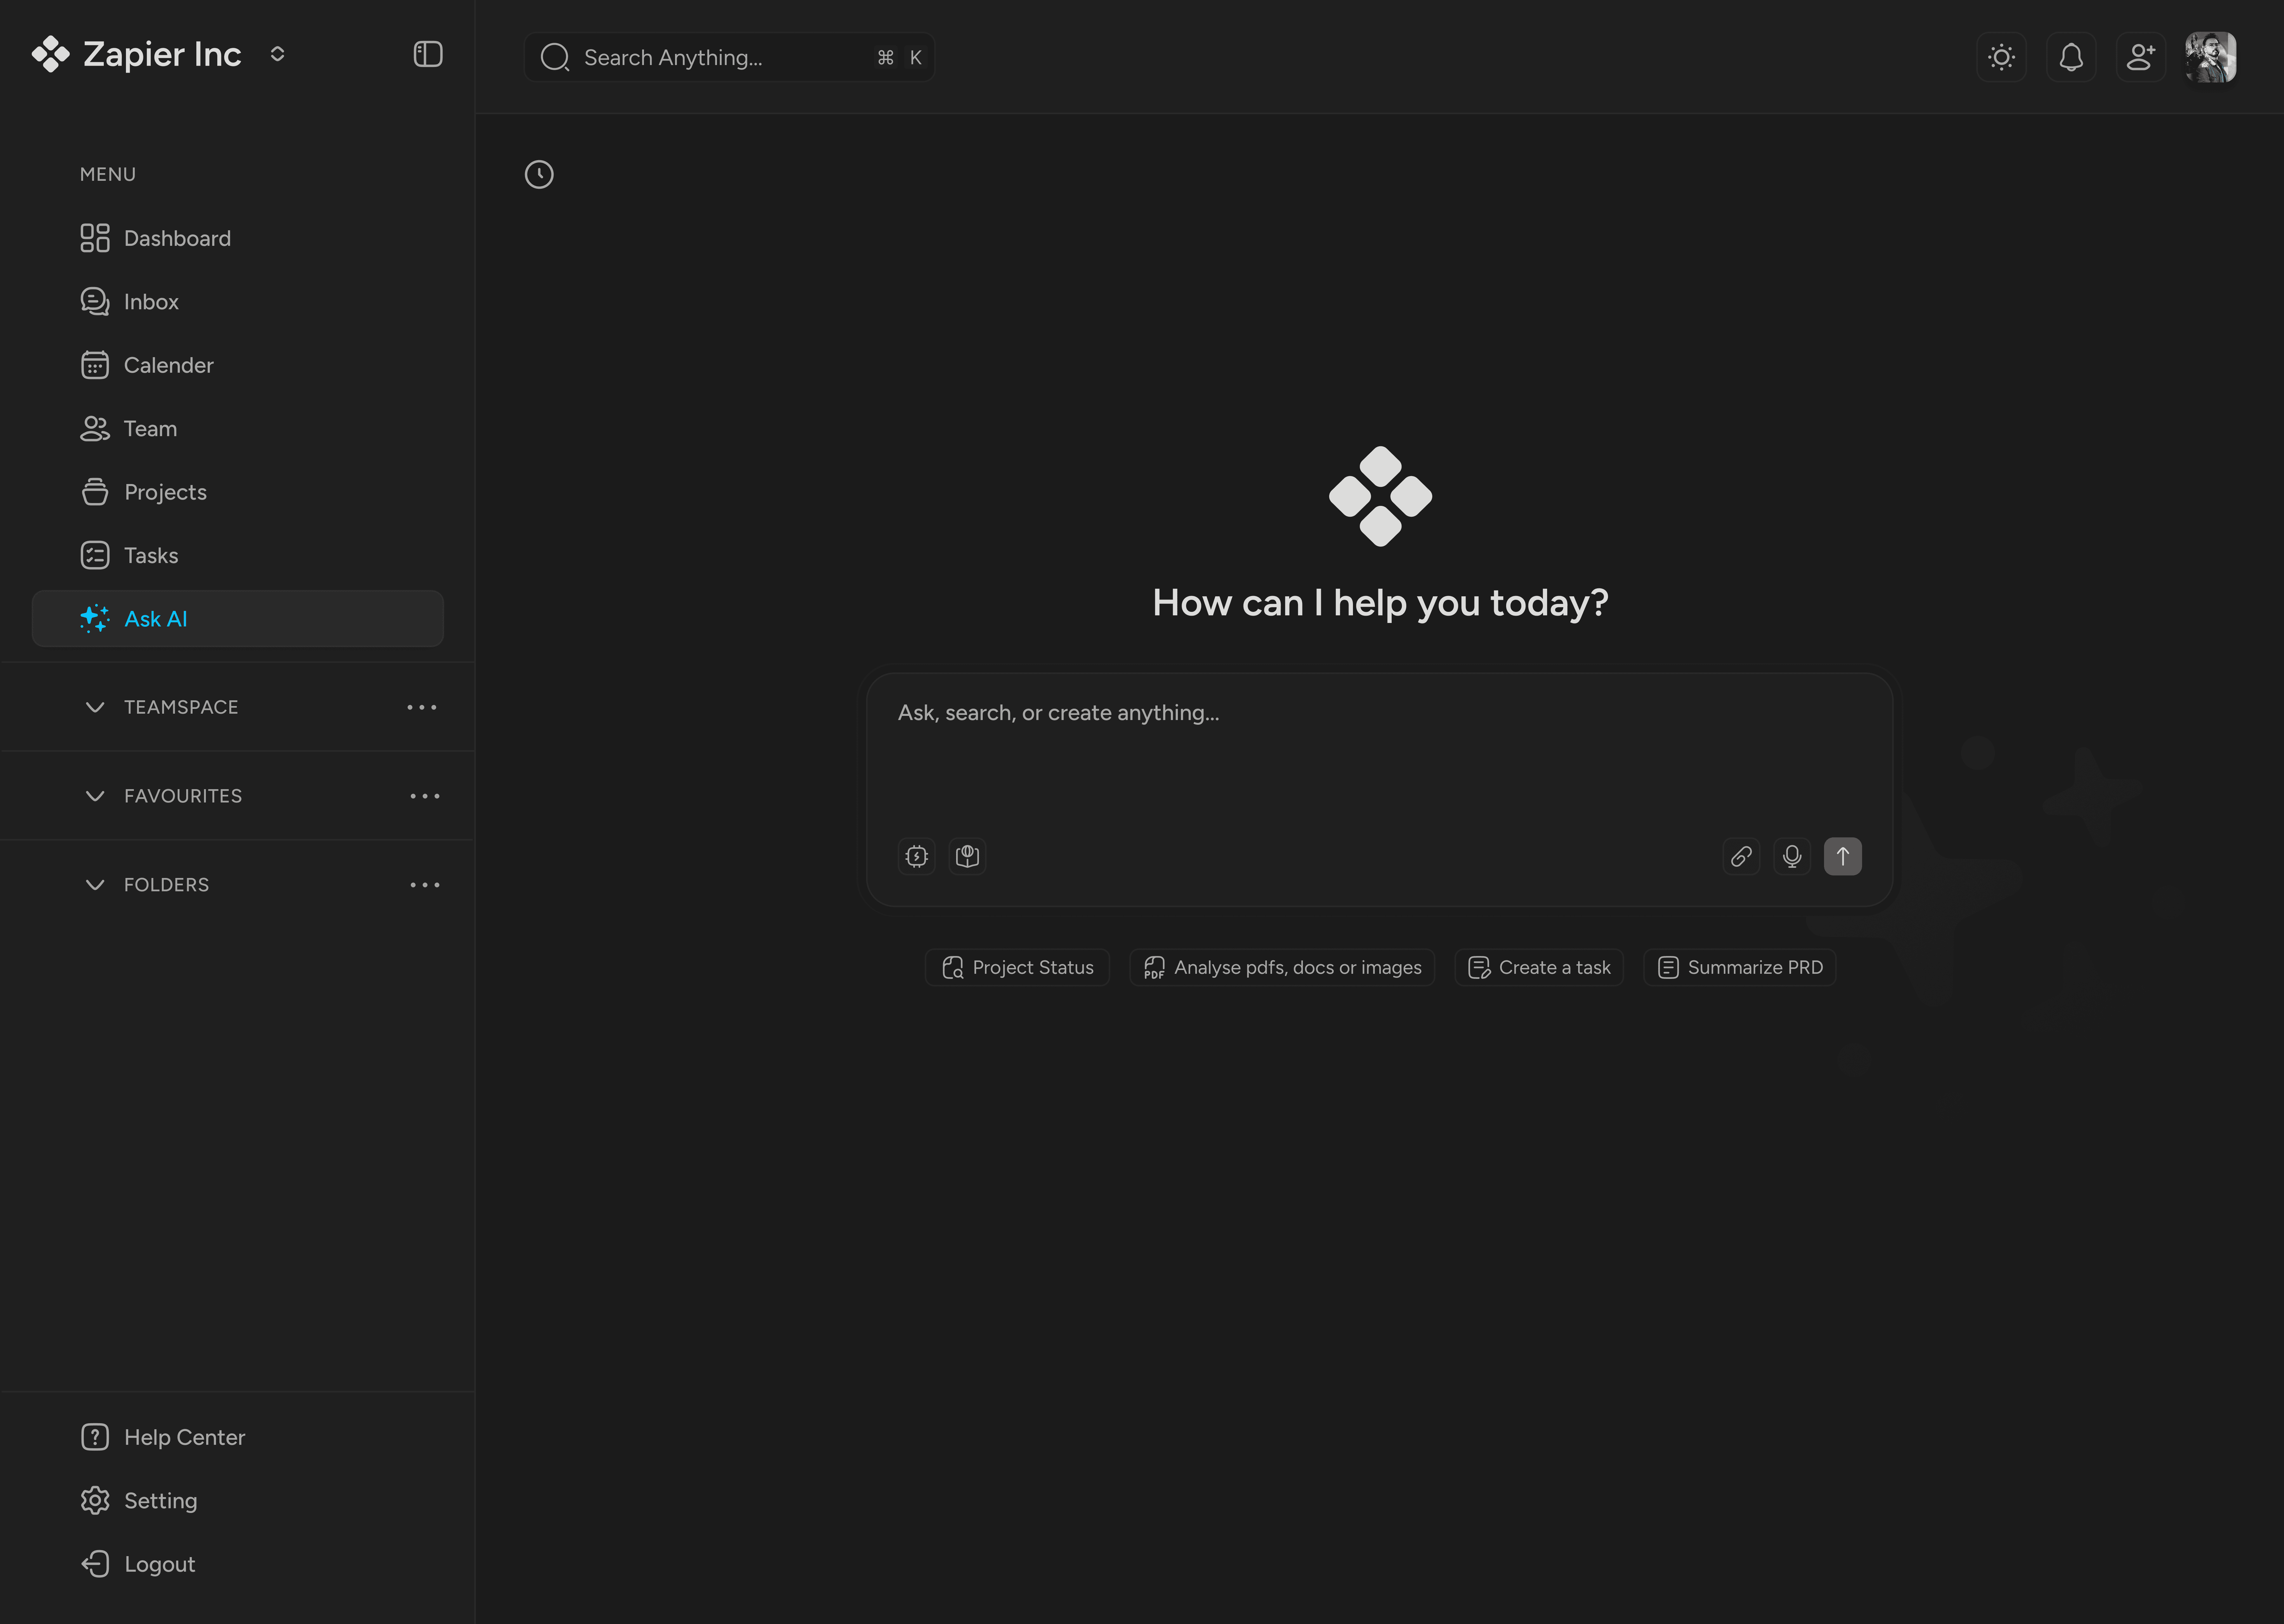Click the add user icon
Image resolution: width=2284 pixels, height=1624 pixels.
pos(2140,57)
